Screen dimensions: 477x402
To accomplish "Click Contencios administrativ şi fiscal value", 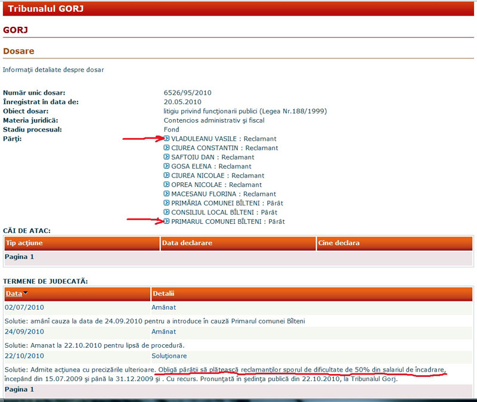I will pyautogui.click(x=214, y=120).
